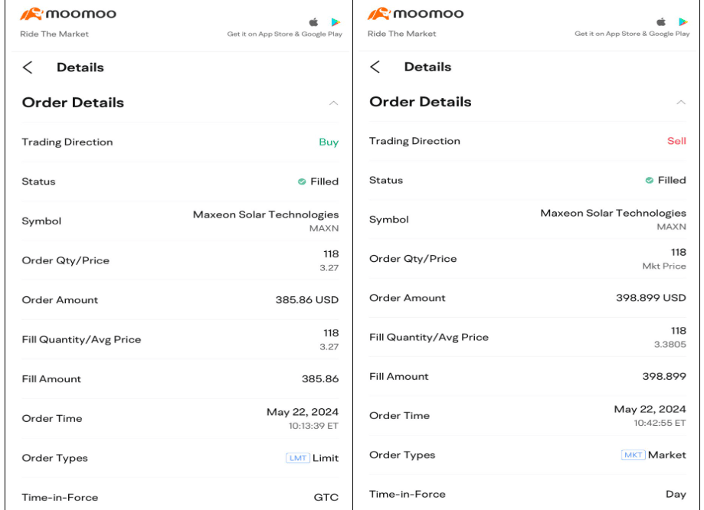This screenshot has width=704, height=510.
Task: Click the Apple App Store icon in the Sell panel
Action: pos(661,22)
